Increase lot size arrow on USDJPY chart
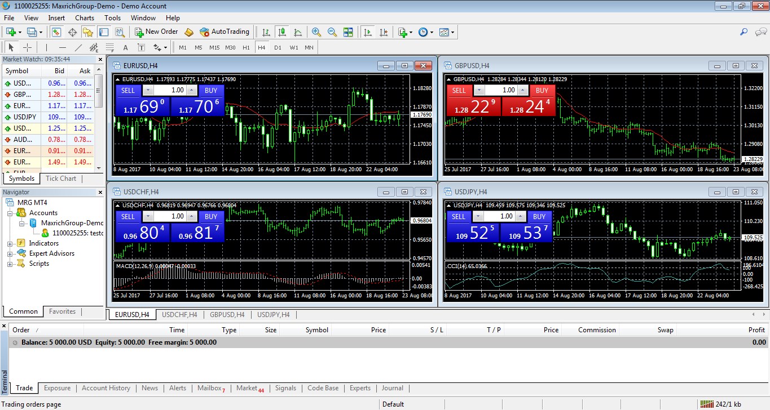 pos(521,217)
